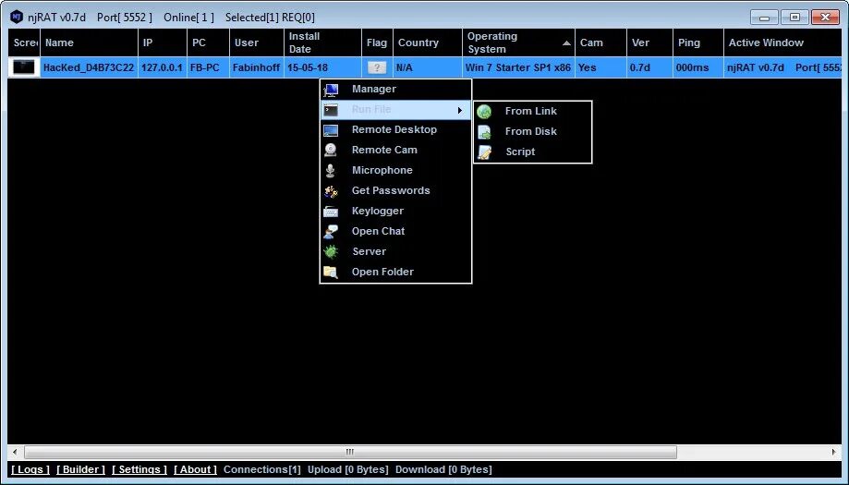This screenshot has height=485, width=849.
Task: Click the From Disk file icon
Action: pos(484,131)
